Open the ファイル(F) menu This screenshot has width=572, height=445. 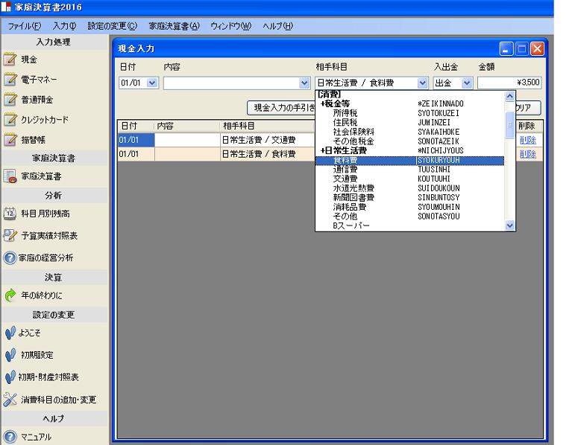click(x=24, y=26)
